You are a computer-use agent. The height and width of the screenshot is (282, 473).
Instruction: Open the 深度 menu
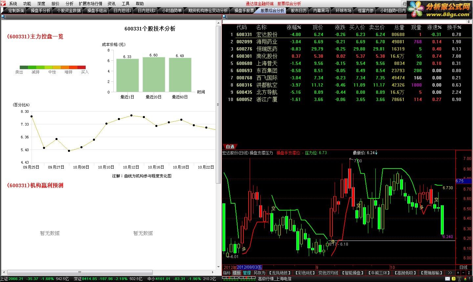[x=41, y=4]
